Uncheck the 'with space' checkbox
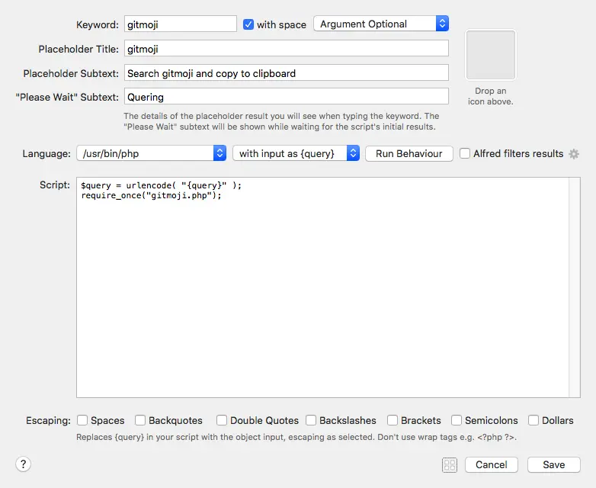Viewport: 596px width, 488px height. point(248,24)
